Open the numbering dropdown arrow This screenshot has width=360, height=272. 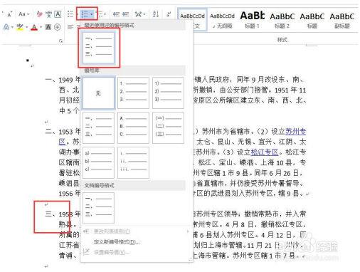92,14
